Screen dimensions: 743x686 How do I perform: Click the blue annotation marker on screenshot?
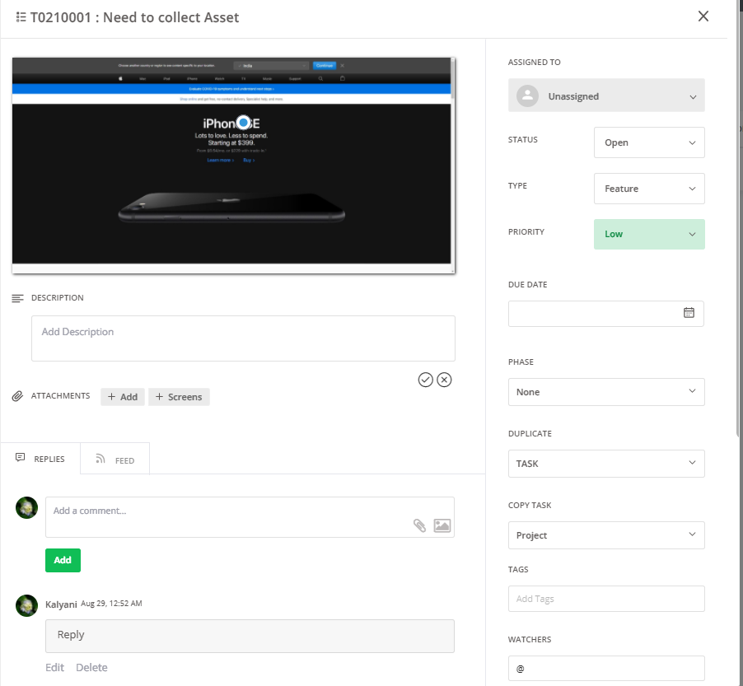point(244,123)
